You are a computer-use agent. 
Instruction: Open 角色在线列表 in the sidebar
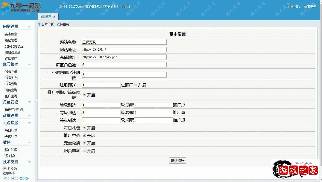[x=14, y=110]
